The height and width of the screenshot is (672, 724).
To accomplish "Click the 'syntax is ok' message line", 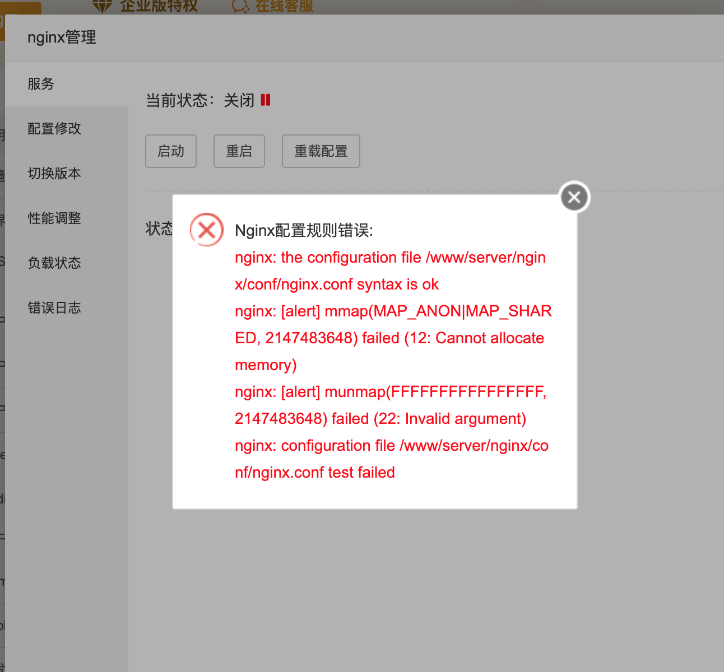I will tap(391, 271).
